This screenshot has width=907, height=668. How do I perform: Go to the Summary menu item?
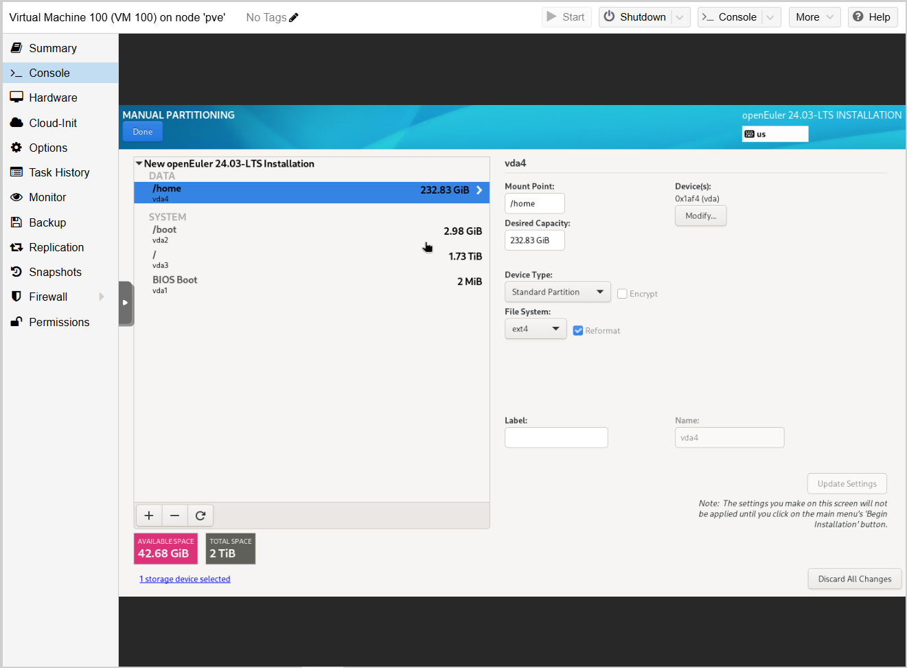(x=52, y=48)
